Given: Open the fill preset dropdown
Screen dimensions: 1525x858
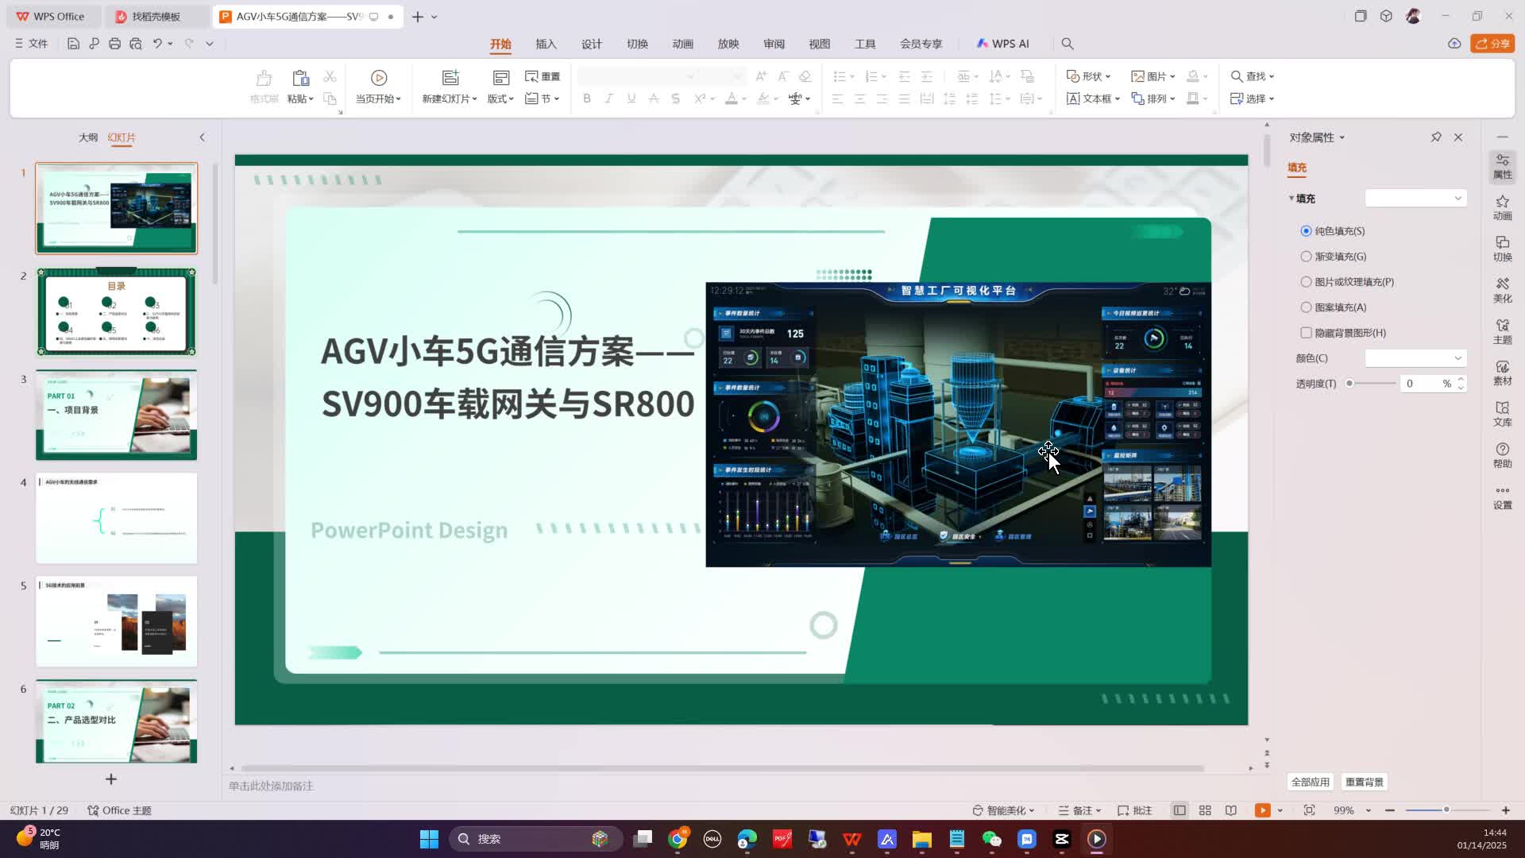Looking at the screenshot, I should tap(1415, 198).
